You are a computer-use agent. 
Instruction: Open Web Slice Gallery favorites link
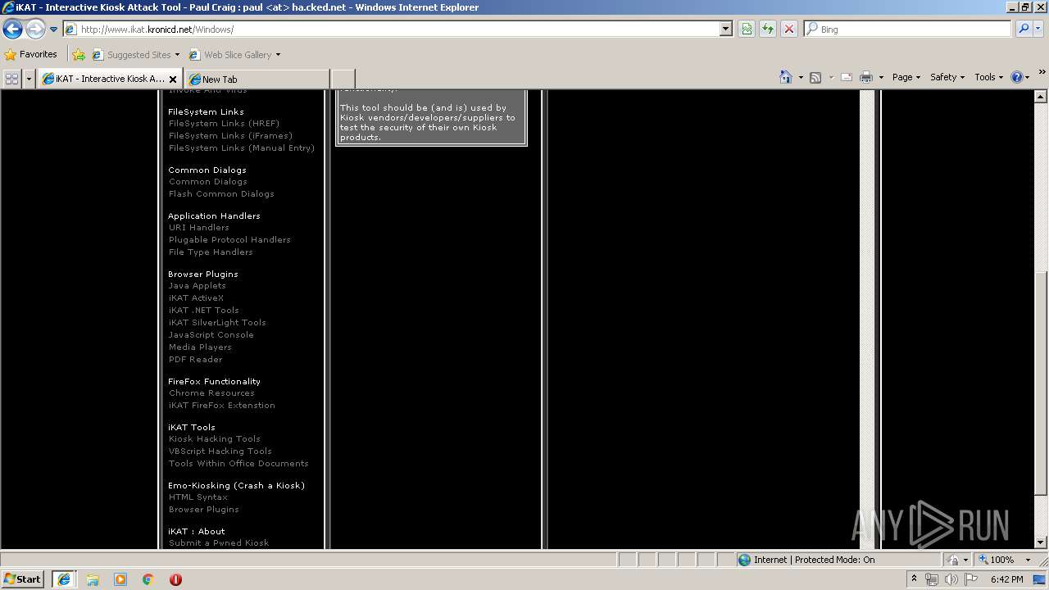[x=234, y=55]
